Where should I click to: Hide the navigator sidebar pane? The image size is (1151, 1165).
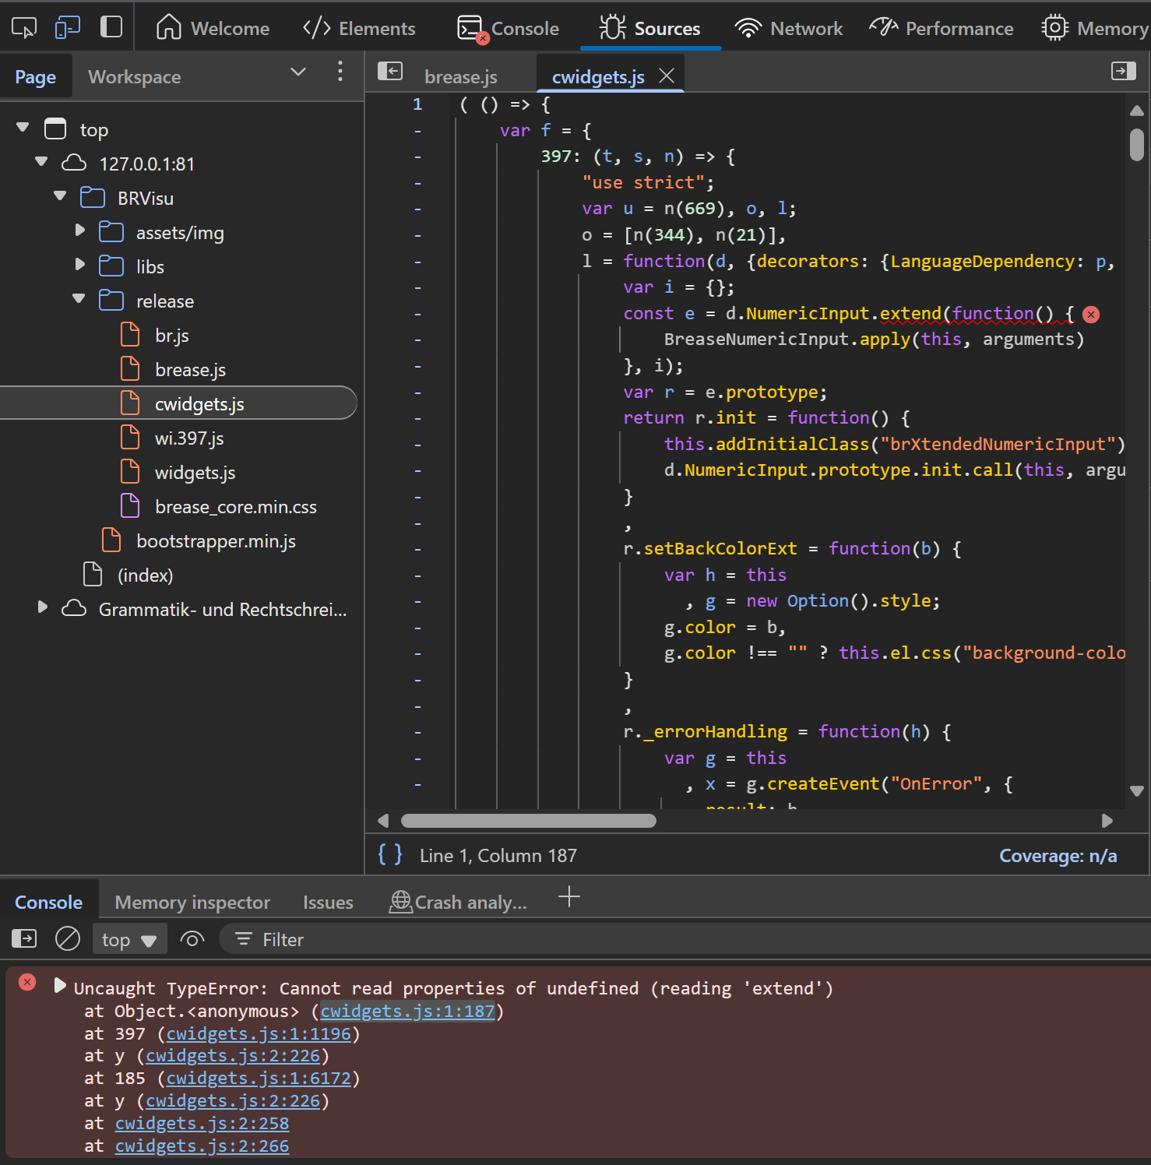(x=389, y=72)
